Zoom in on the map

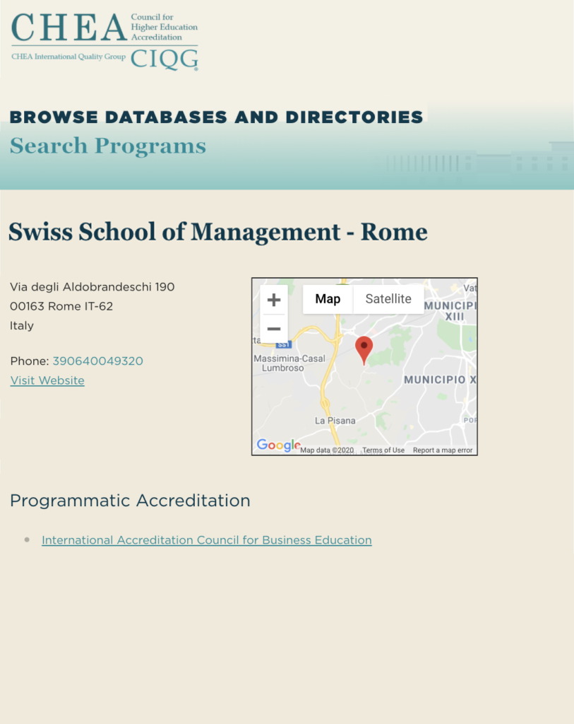point(274,300)
